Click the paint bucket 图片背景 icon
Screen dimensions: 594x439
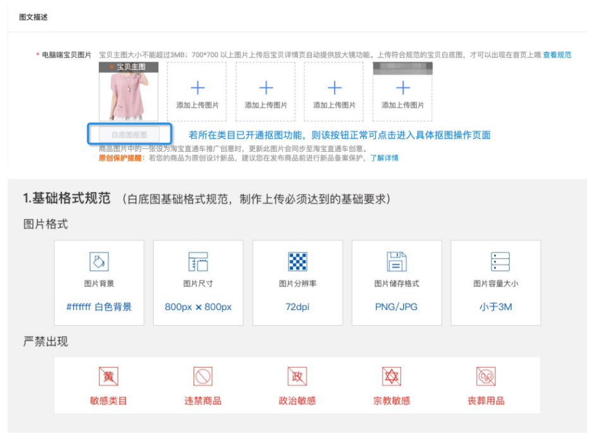99,261
